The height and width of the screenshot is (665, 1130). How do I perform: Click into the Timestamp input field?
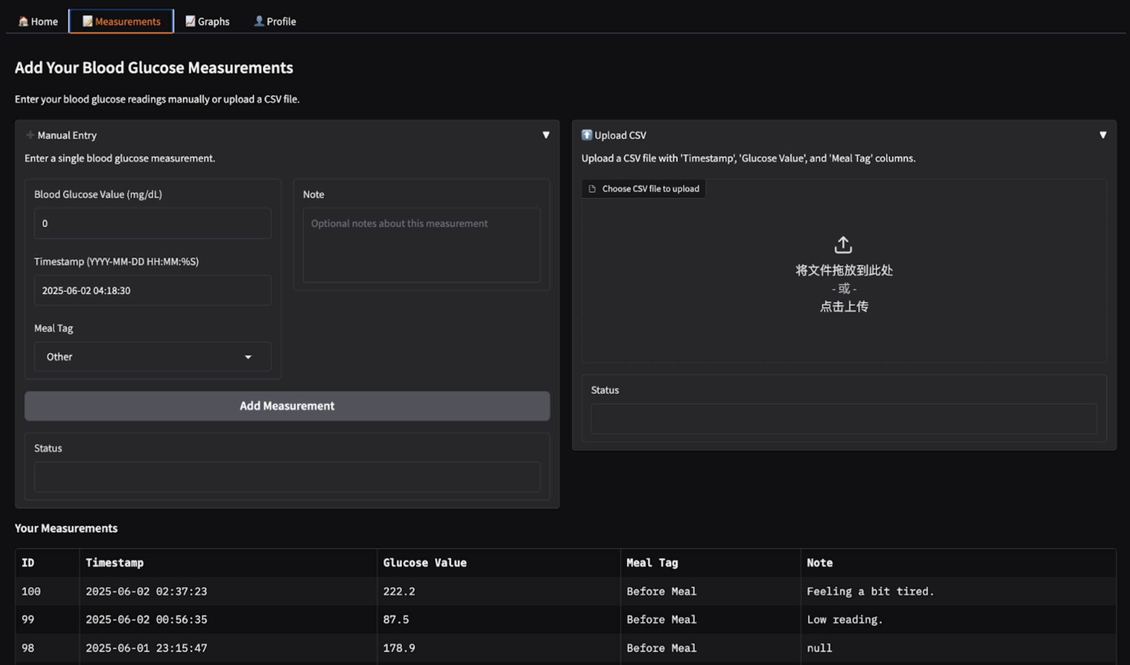click(153, 290)
